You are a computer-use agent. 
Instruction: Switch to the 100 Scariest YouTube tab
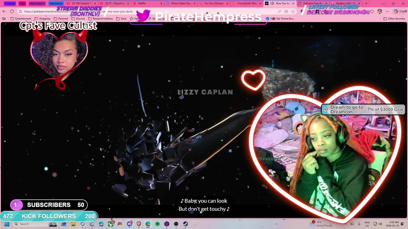81,3
